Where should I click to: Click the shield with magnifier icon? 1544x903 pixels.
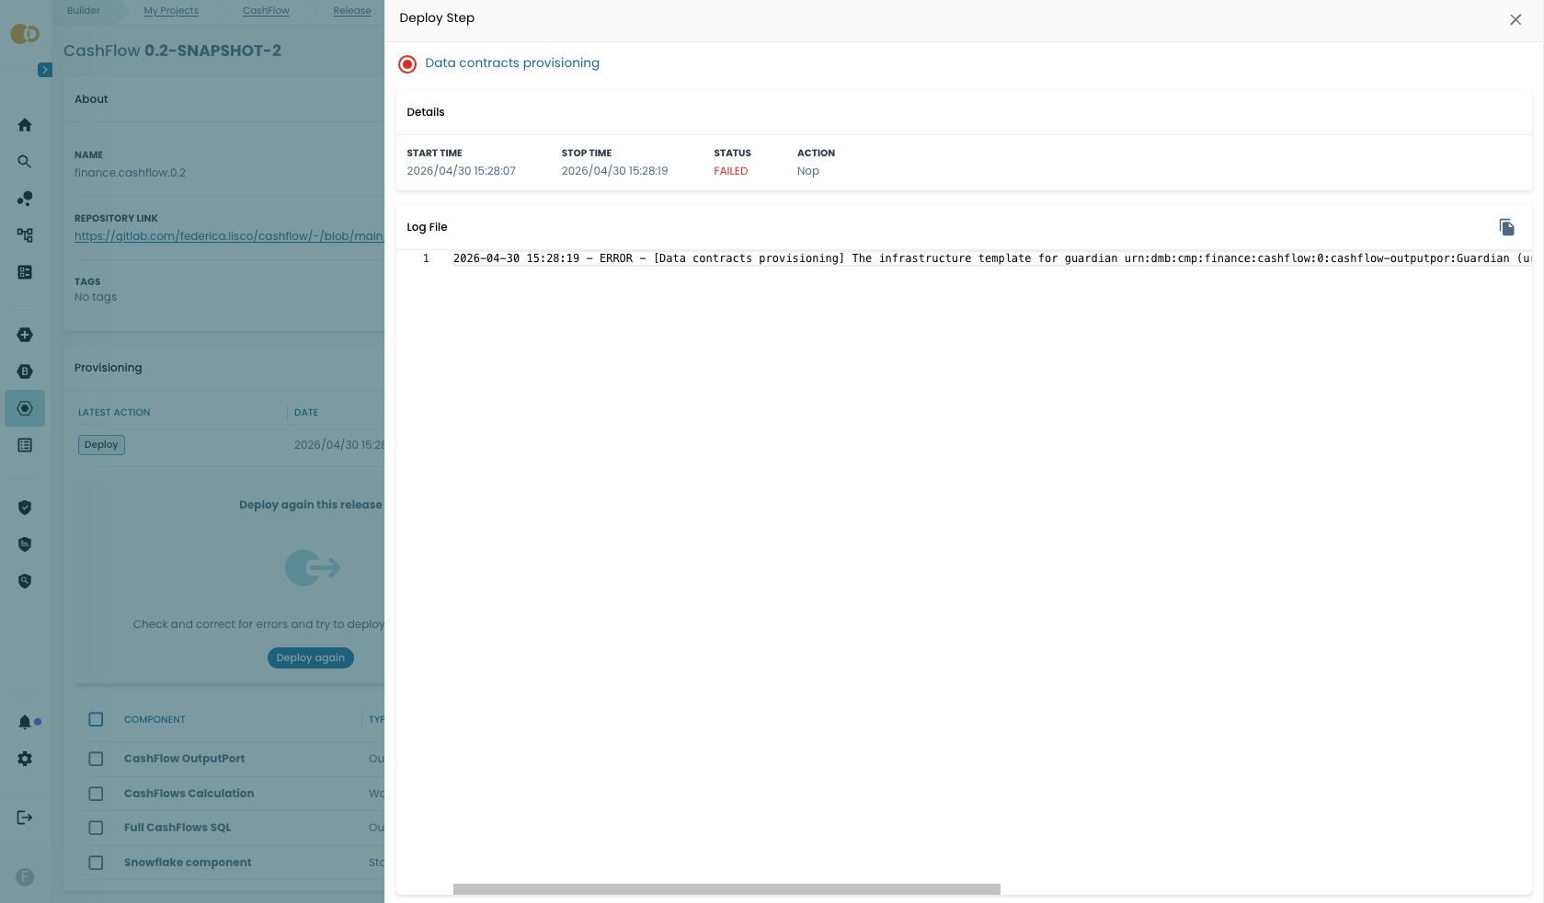[x=25, y=581]
